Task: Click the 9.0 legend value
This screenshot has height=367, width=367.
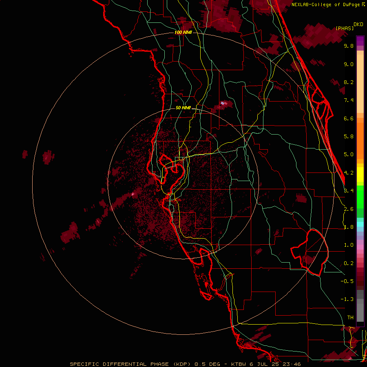Action: (349, 64)
